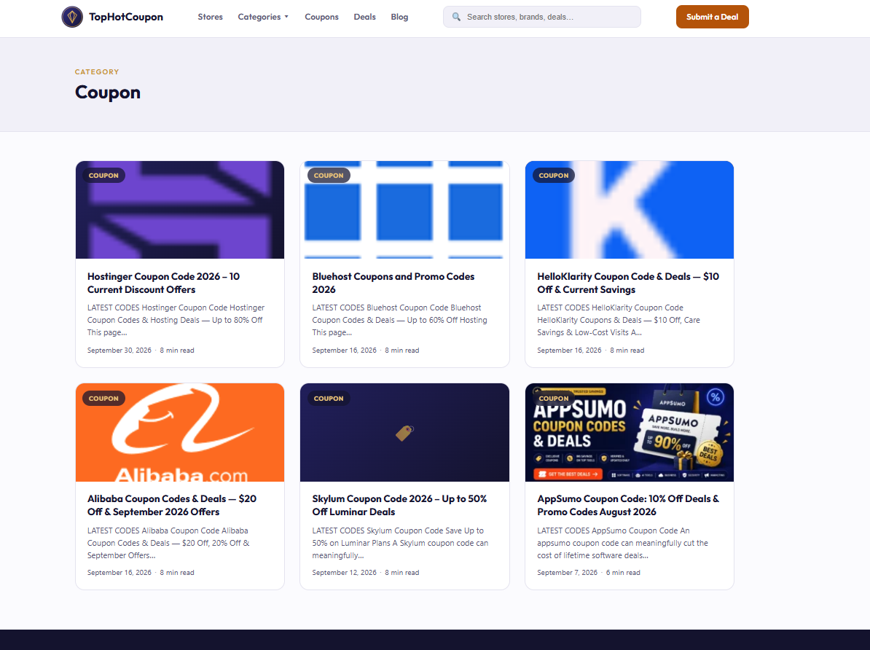Click the TopHotCoupon logo icon
The image size is (870, 650).
(72, 17)
